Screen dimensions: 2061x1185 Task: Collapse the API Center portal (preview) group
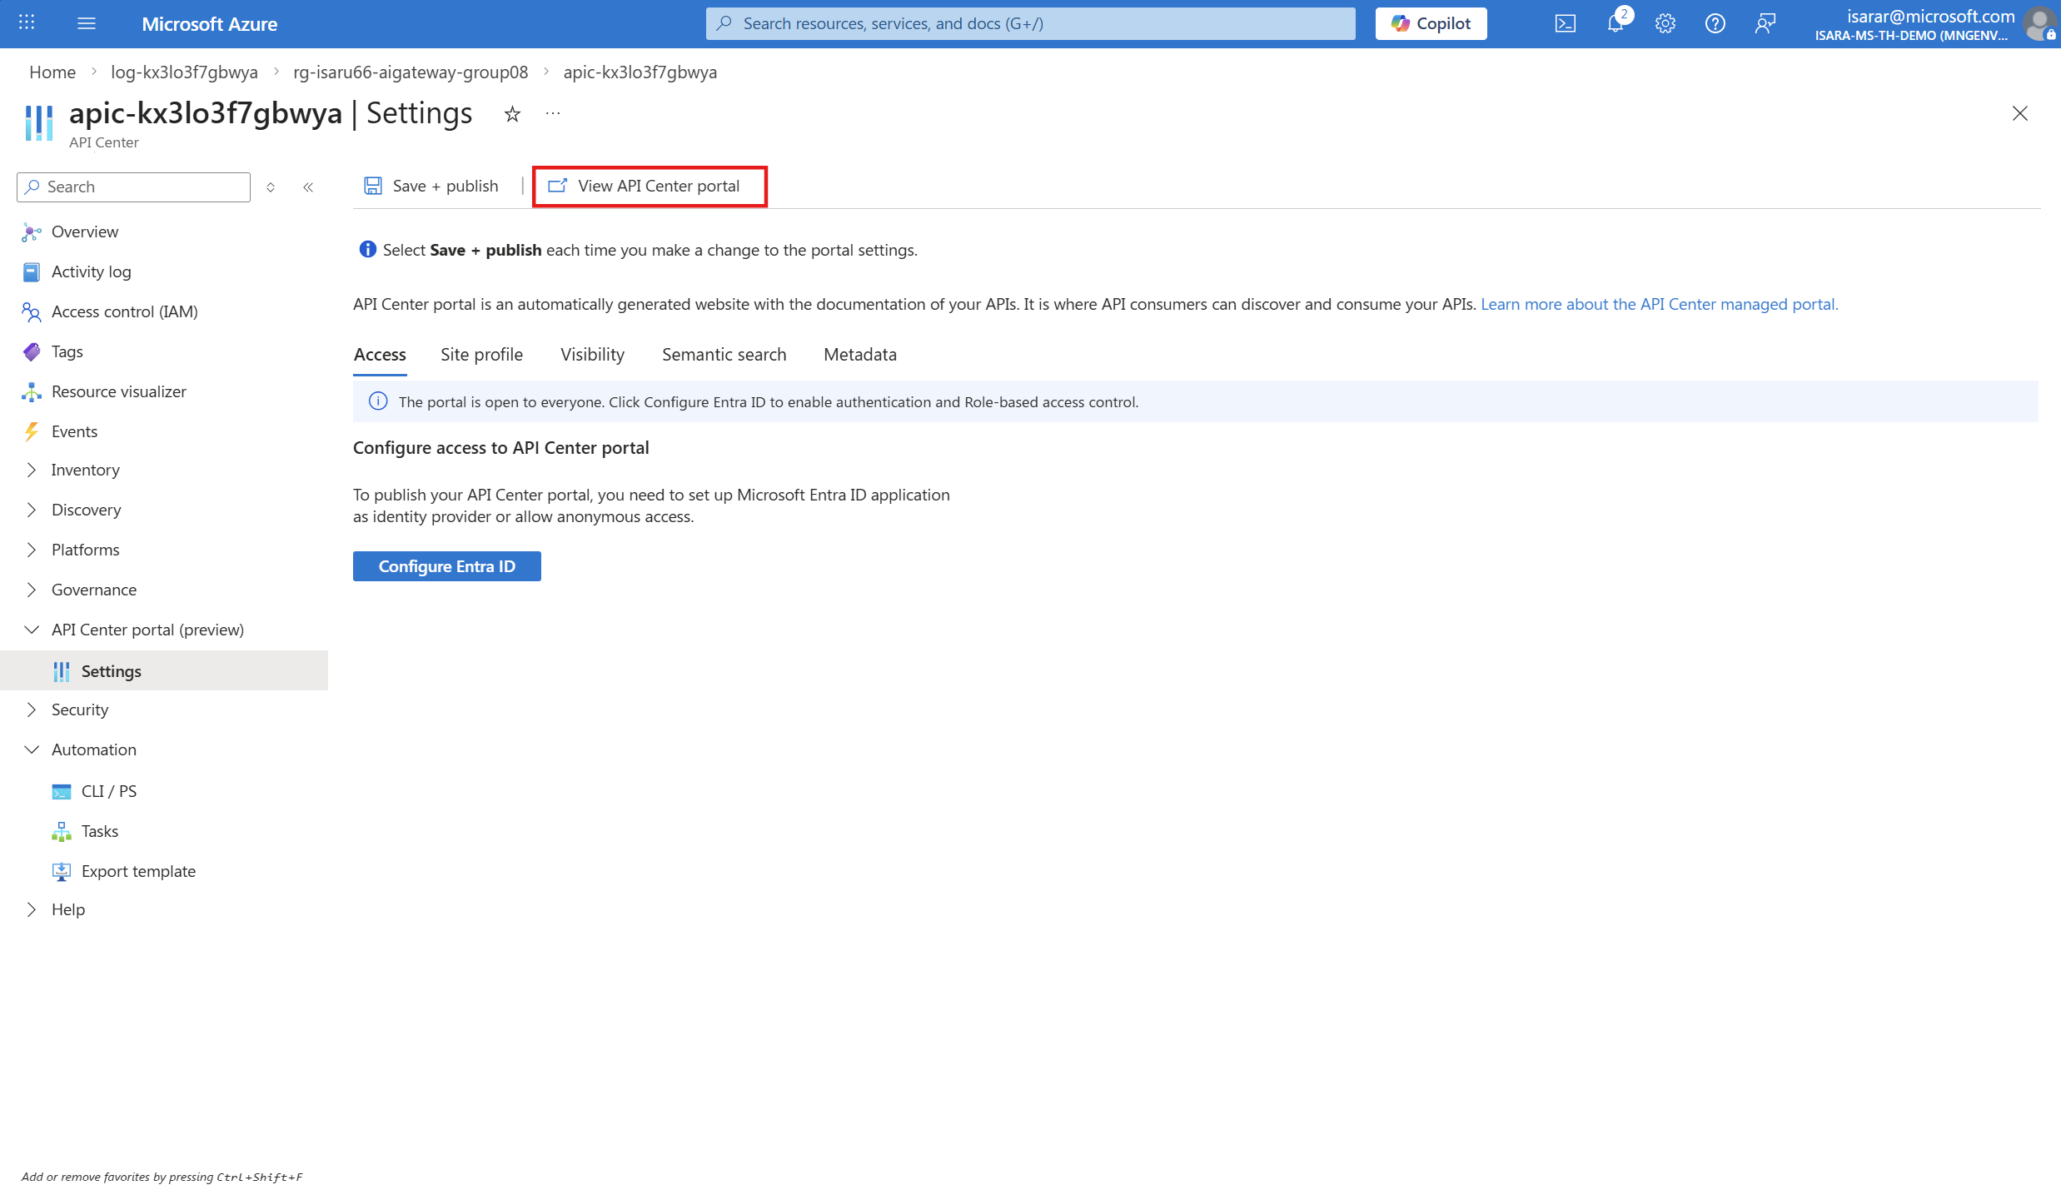click(x=32, y=630)
